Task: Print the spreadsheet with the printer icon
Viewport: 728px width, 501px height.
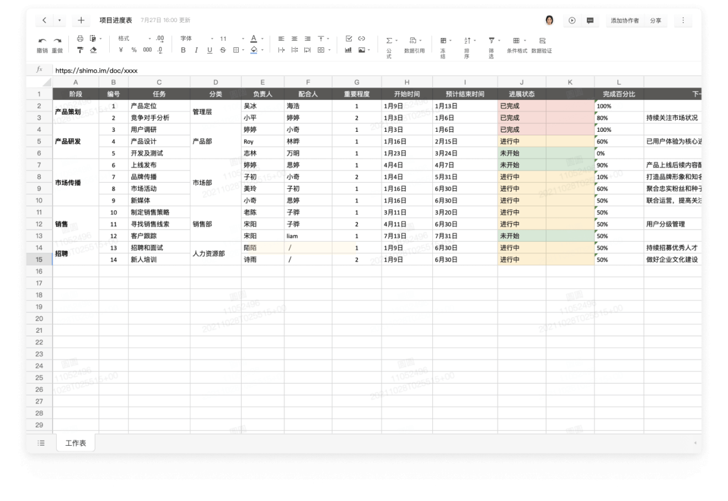Action: (80, 39)
